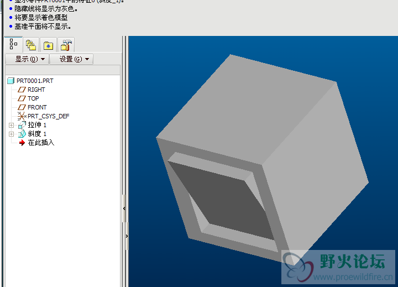Open the 显示(O) dropdown menu

[28, 59]
